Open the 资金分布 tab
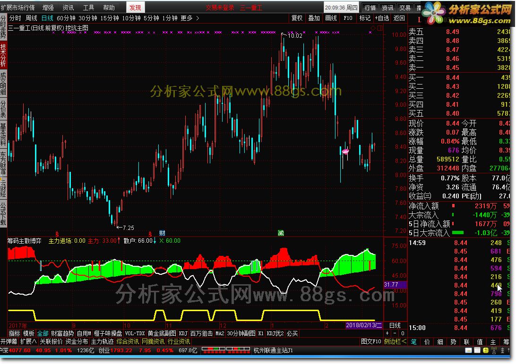 (77, 341)
